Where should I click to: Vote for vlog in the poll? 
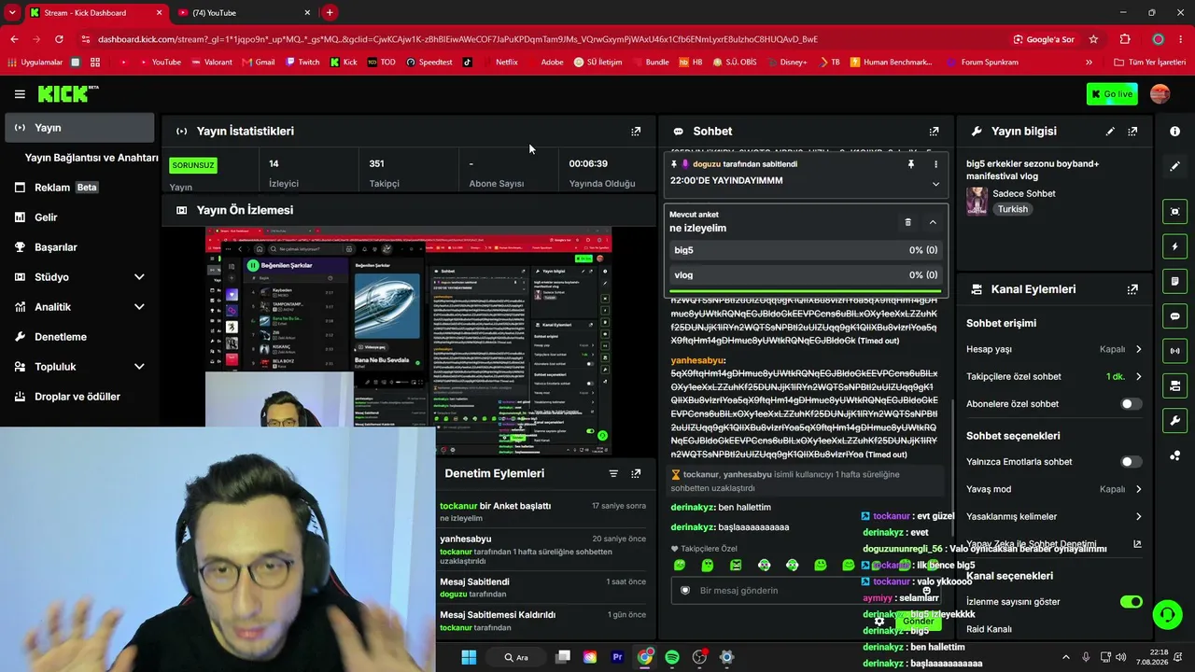(807, 275)
